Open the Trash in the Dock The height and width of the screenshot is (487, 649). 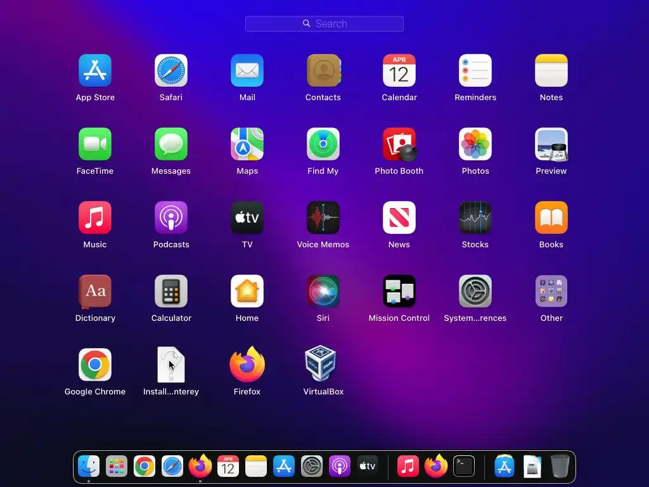coord(560,466)
